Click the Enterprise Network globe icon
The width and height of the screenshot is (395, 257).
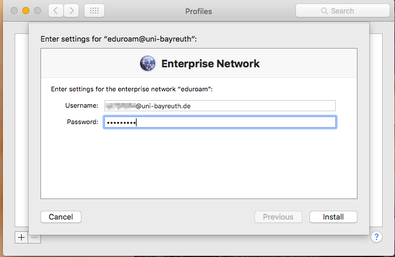148,63
